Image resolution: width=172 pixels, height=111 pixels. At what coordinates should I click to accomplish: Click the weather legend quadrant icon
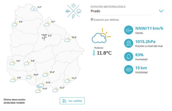74,11
